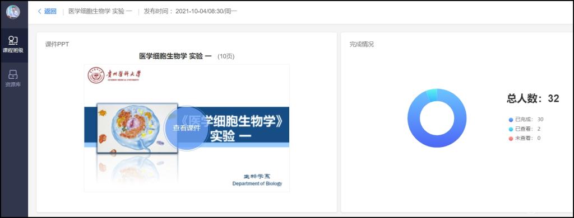Click the blue 已完成 legend dot
The image size is (574, 218).
[511, 120]
